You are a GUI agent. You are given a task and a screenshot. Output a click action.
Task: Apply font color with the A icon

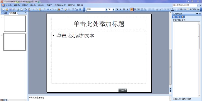coord(173,9)
